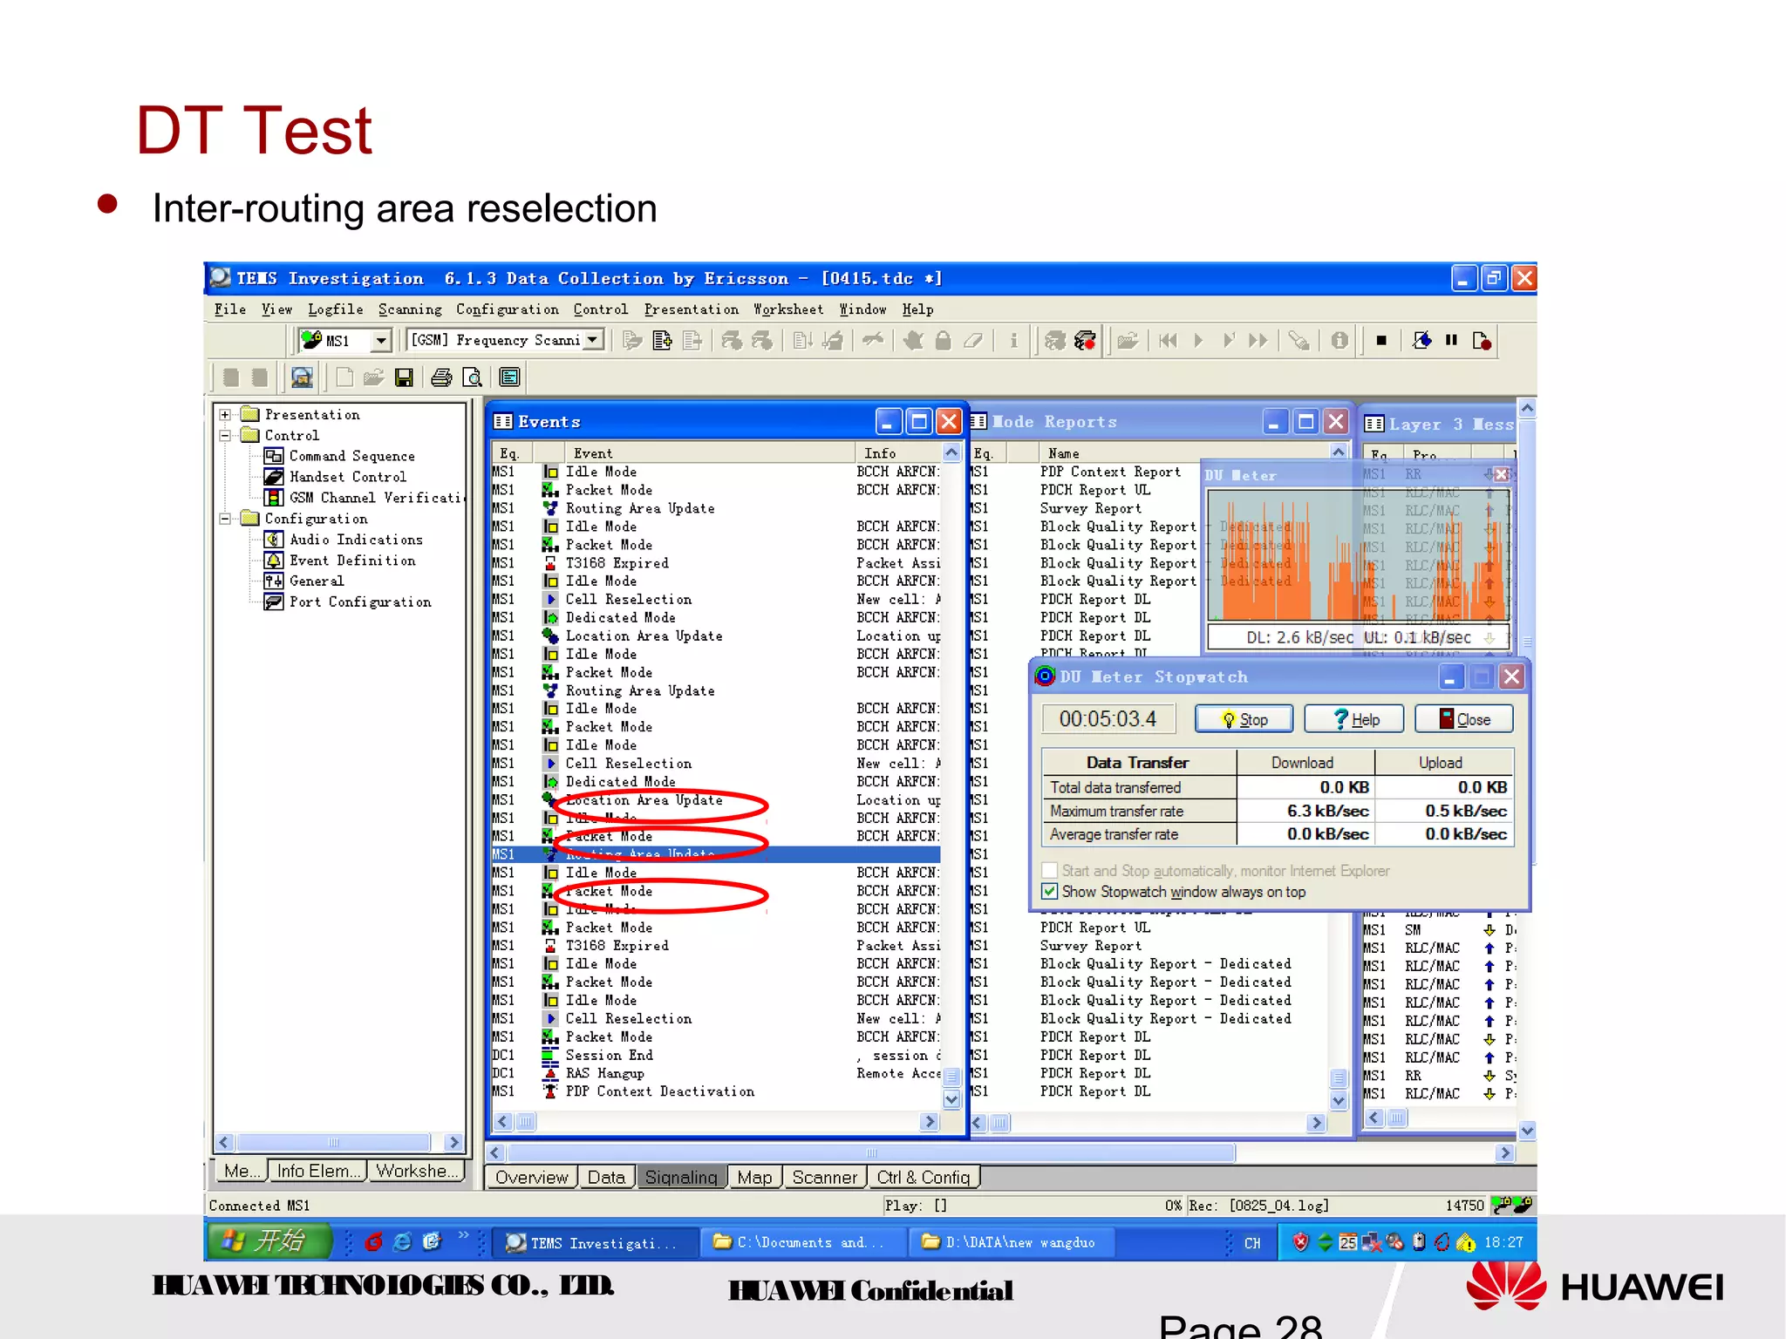Open Handset Control in navigator tree
Screen dimensions: 1786x1339
pyautogui.click(x=347, y=477)
